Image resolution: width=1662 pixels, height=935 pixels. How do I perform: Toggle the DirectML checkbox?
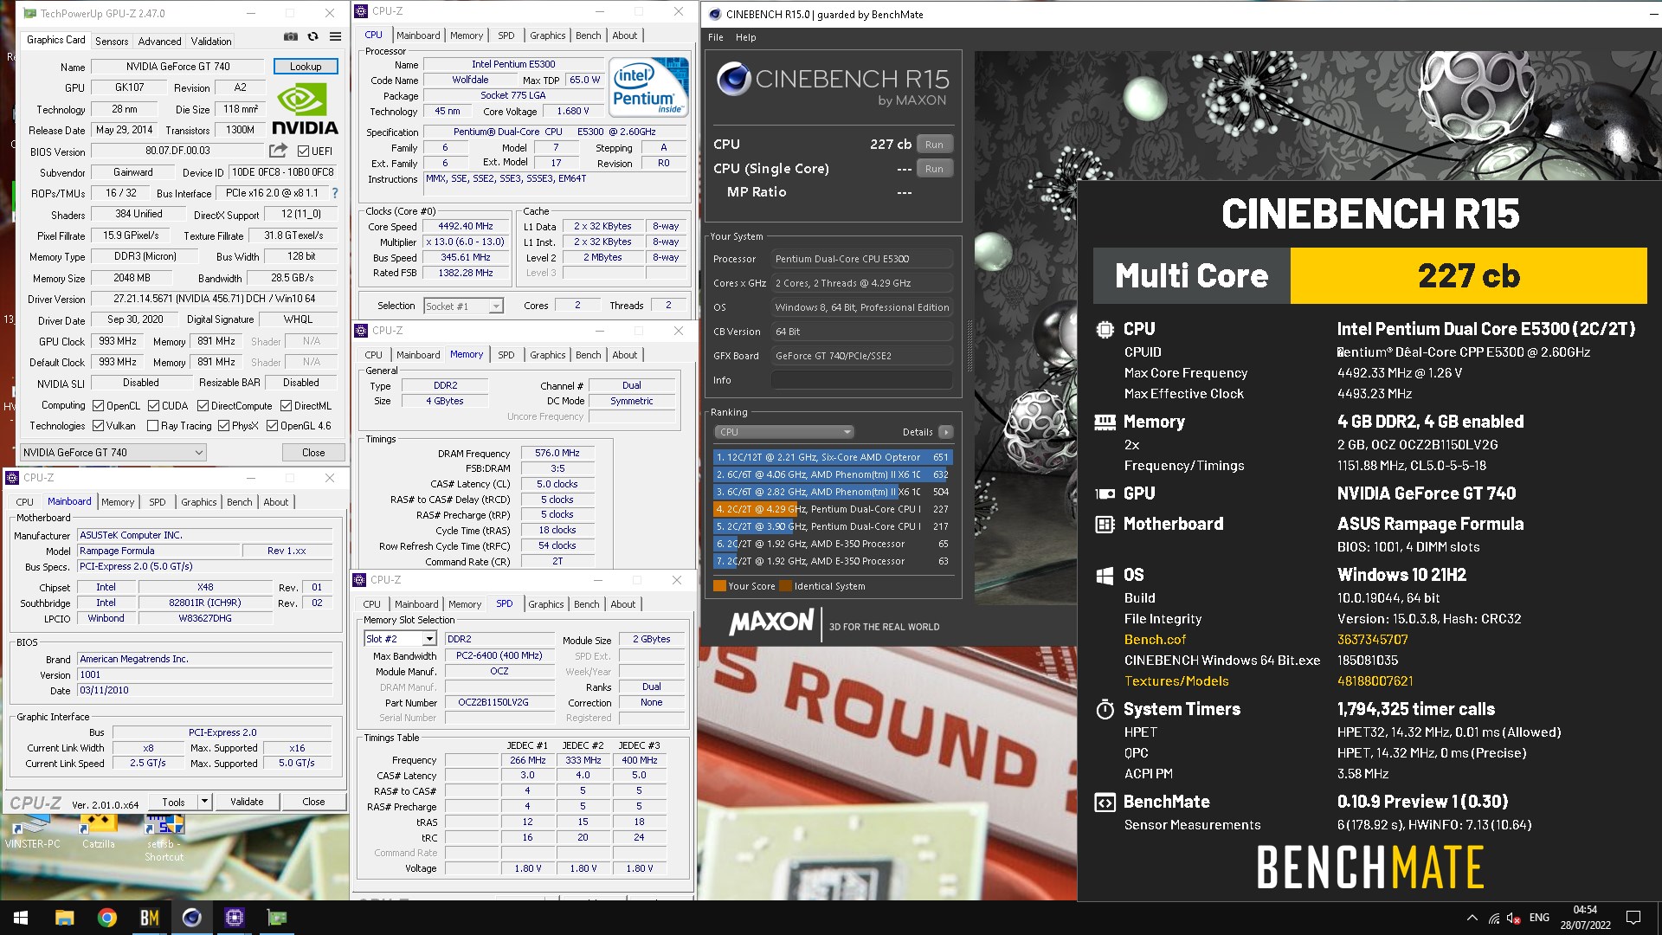click(286, 405)
